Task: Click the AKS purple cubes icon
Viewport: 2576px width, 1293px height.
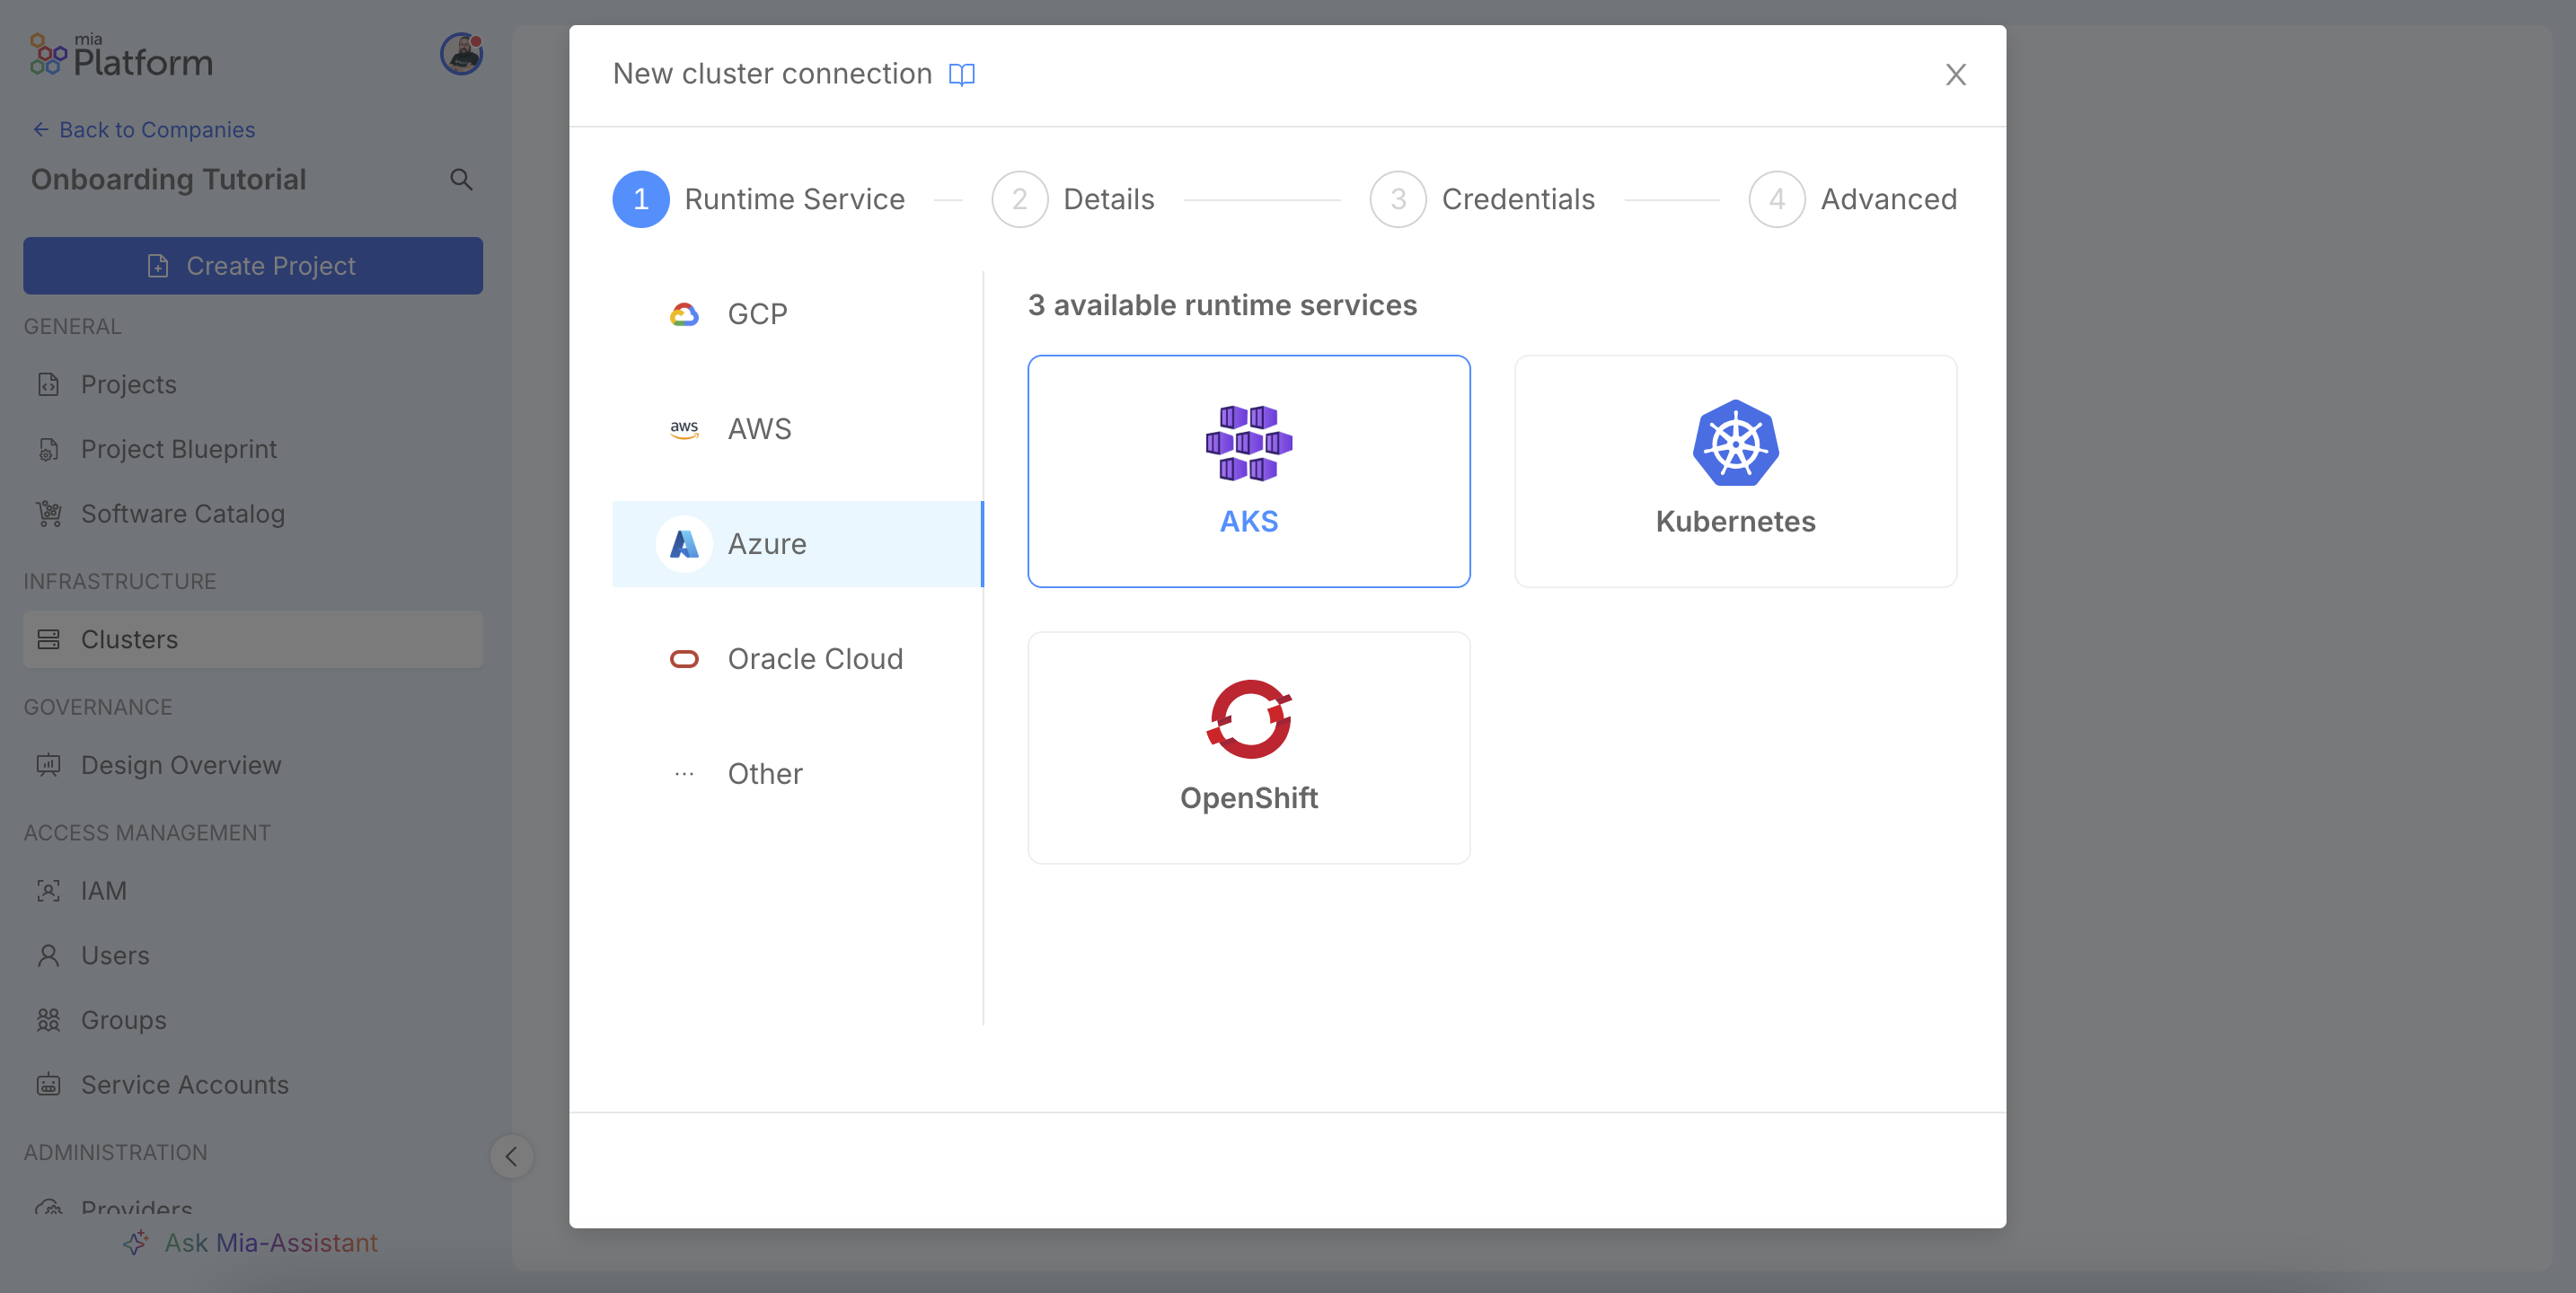Action: point(1248,443)
